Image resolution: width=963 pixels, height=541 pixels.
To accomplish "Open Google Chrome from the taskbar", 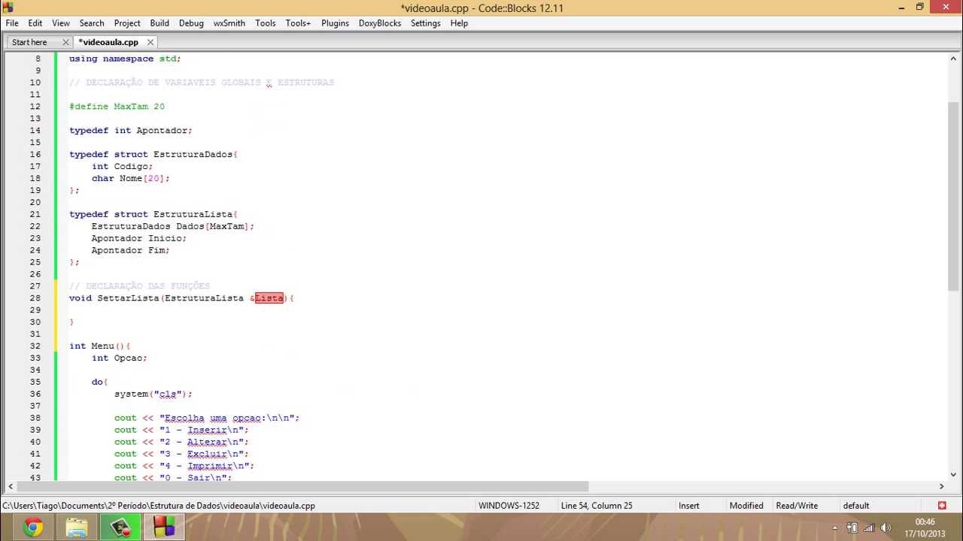I will click(x=33, y=527).
